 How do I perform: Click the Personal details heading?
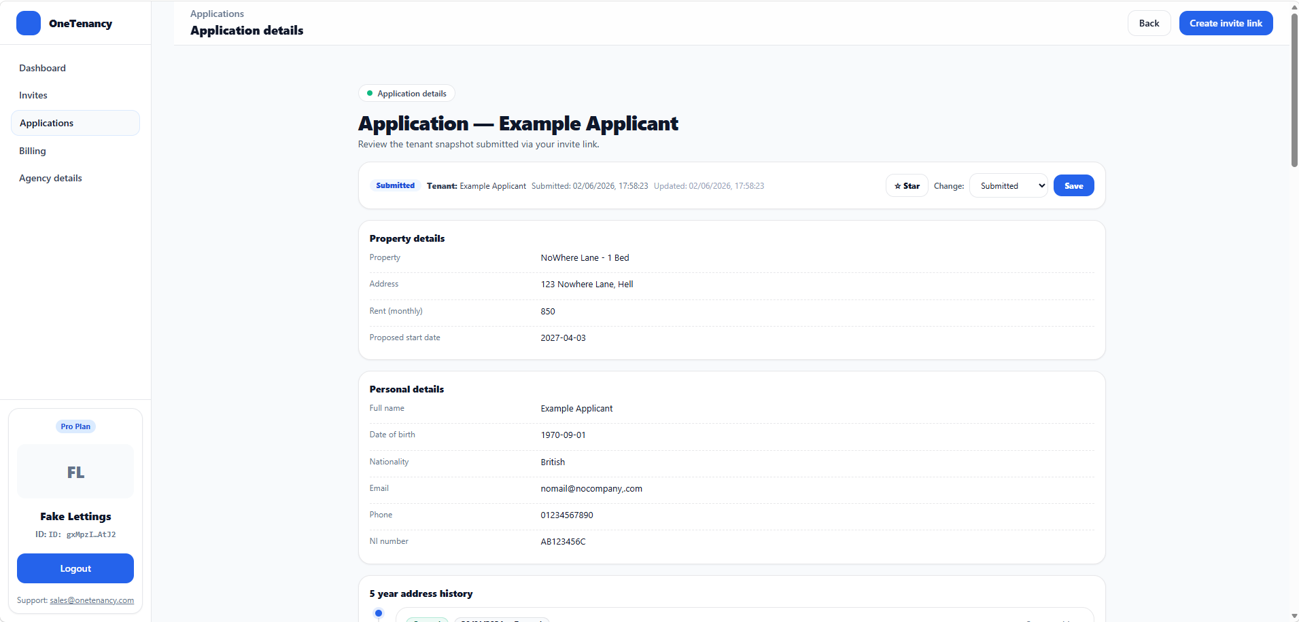[x=406, y=389]
